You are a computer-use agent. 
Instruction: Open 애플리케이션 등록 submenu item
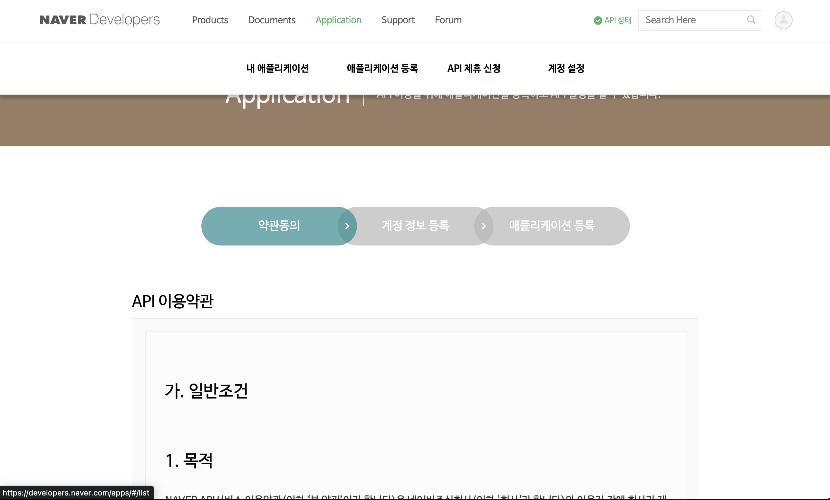382,68
